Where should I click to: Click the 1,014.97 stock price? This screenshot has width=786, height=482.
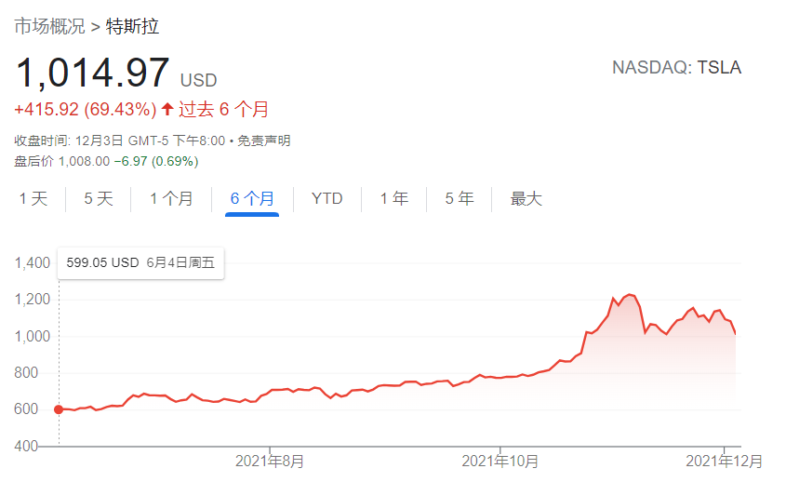[93, 74]
